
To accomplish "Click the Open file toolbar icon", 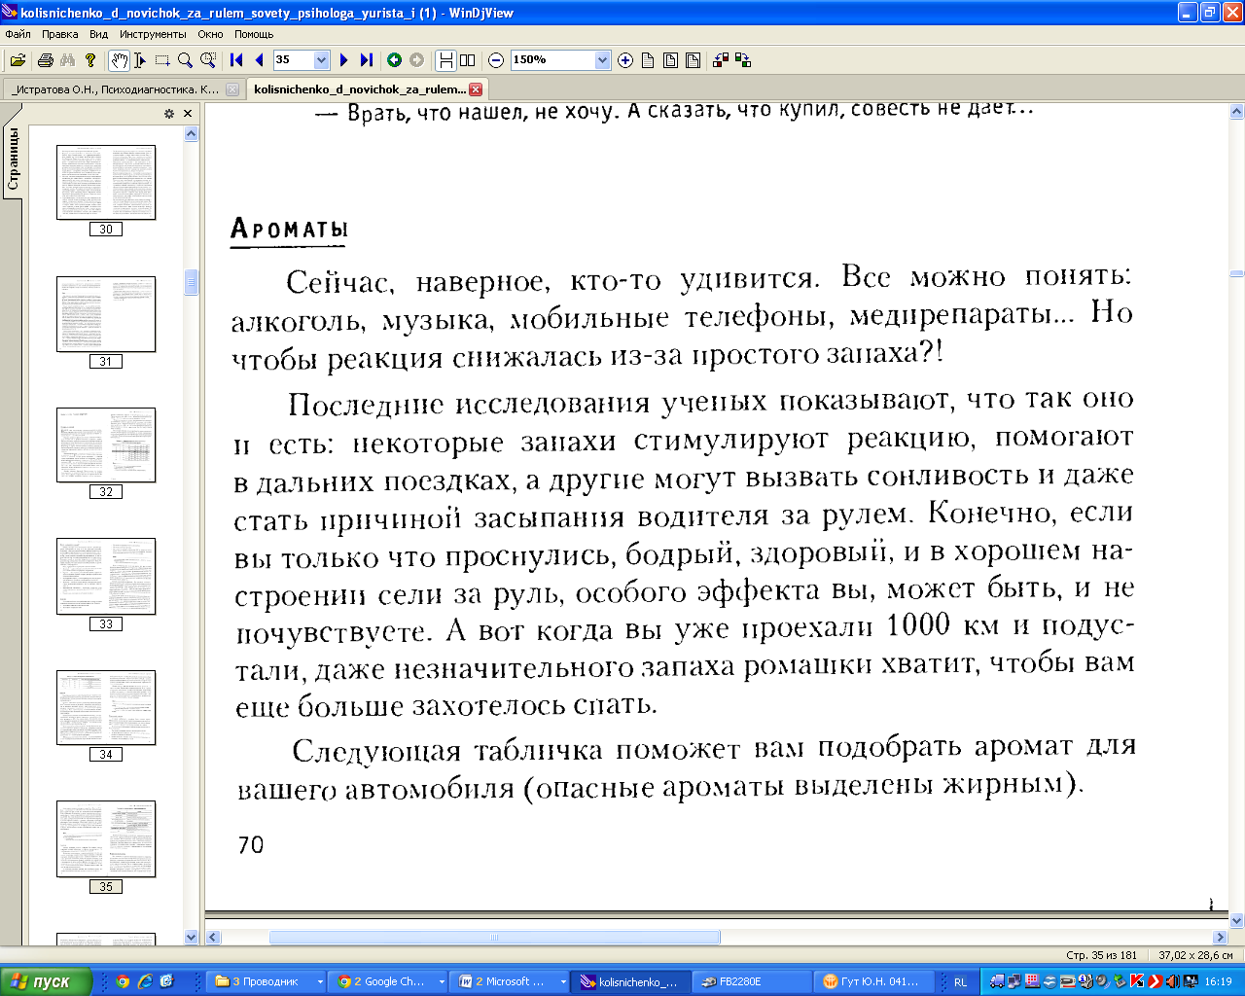I will tap(18, 60).
